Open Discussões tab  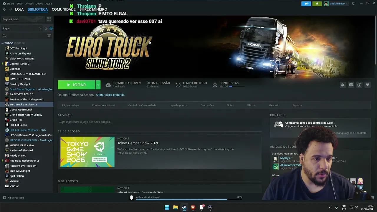pyautogui.click(x=207, y=105)
